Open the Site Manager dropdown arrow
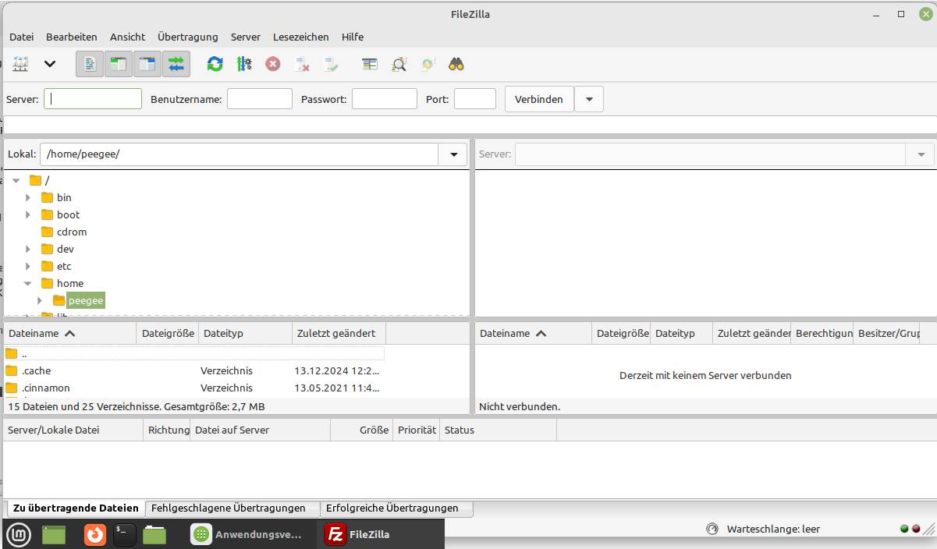The image size is (937, 549). tap(50, 64)
